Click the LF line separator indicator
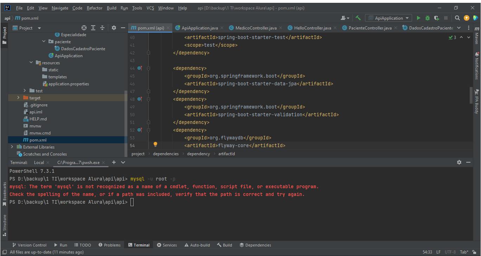The height and width of the screenshot is (256, 481). [x=438, y=252]
